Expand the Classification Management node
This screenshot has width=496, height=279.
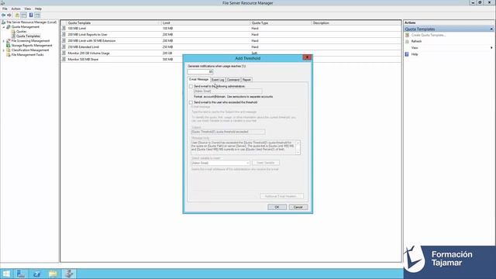[4, 50]
